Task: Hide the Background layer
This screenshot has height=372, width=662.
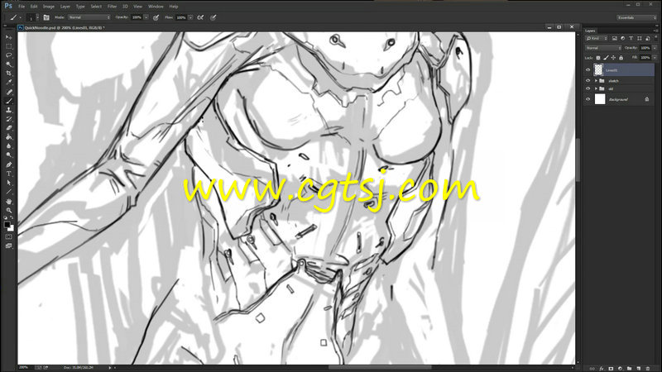Action: click(588, 99)
